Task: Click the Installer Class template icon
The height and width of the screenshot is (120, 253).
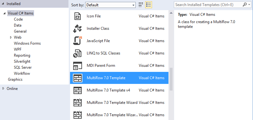Action: 78,28
